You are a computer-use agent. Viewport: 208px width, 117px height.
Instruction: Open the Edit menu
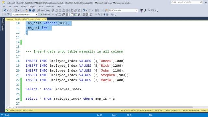(x=9, y=6)
